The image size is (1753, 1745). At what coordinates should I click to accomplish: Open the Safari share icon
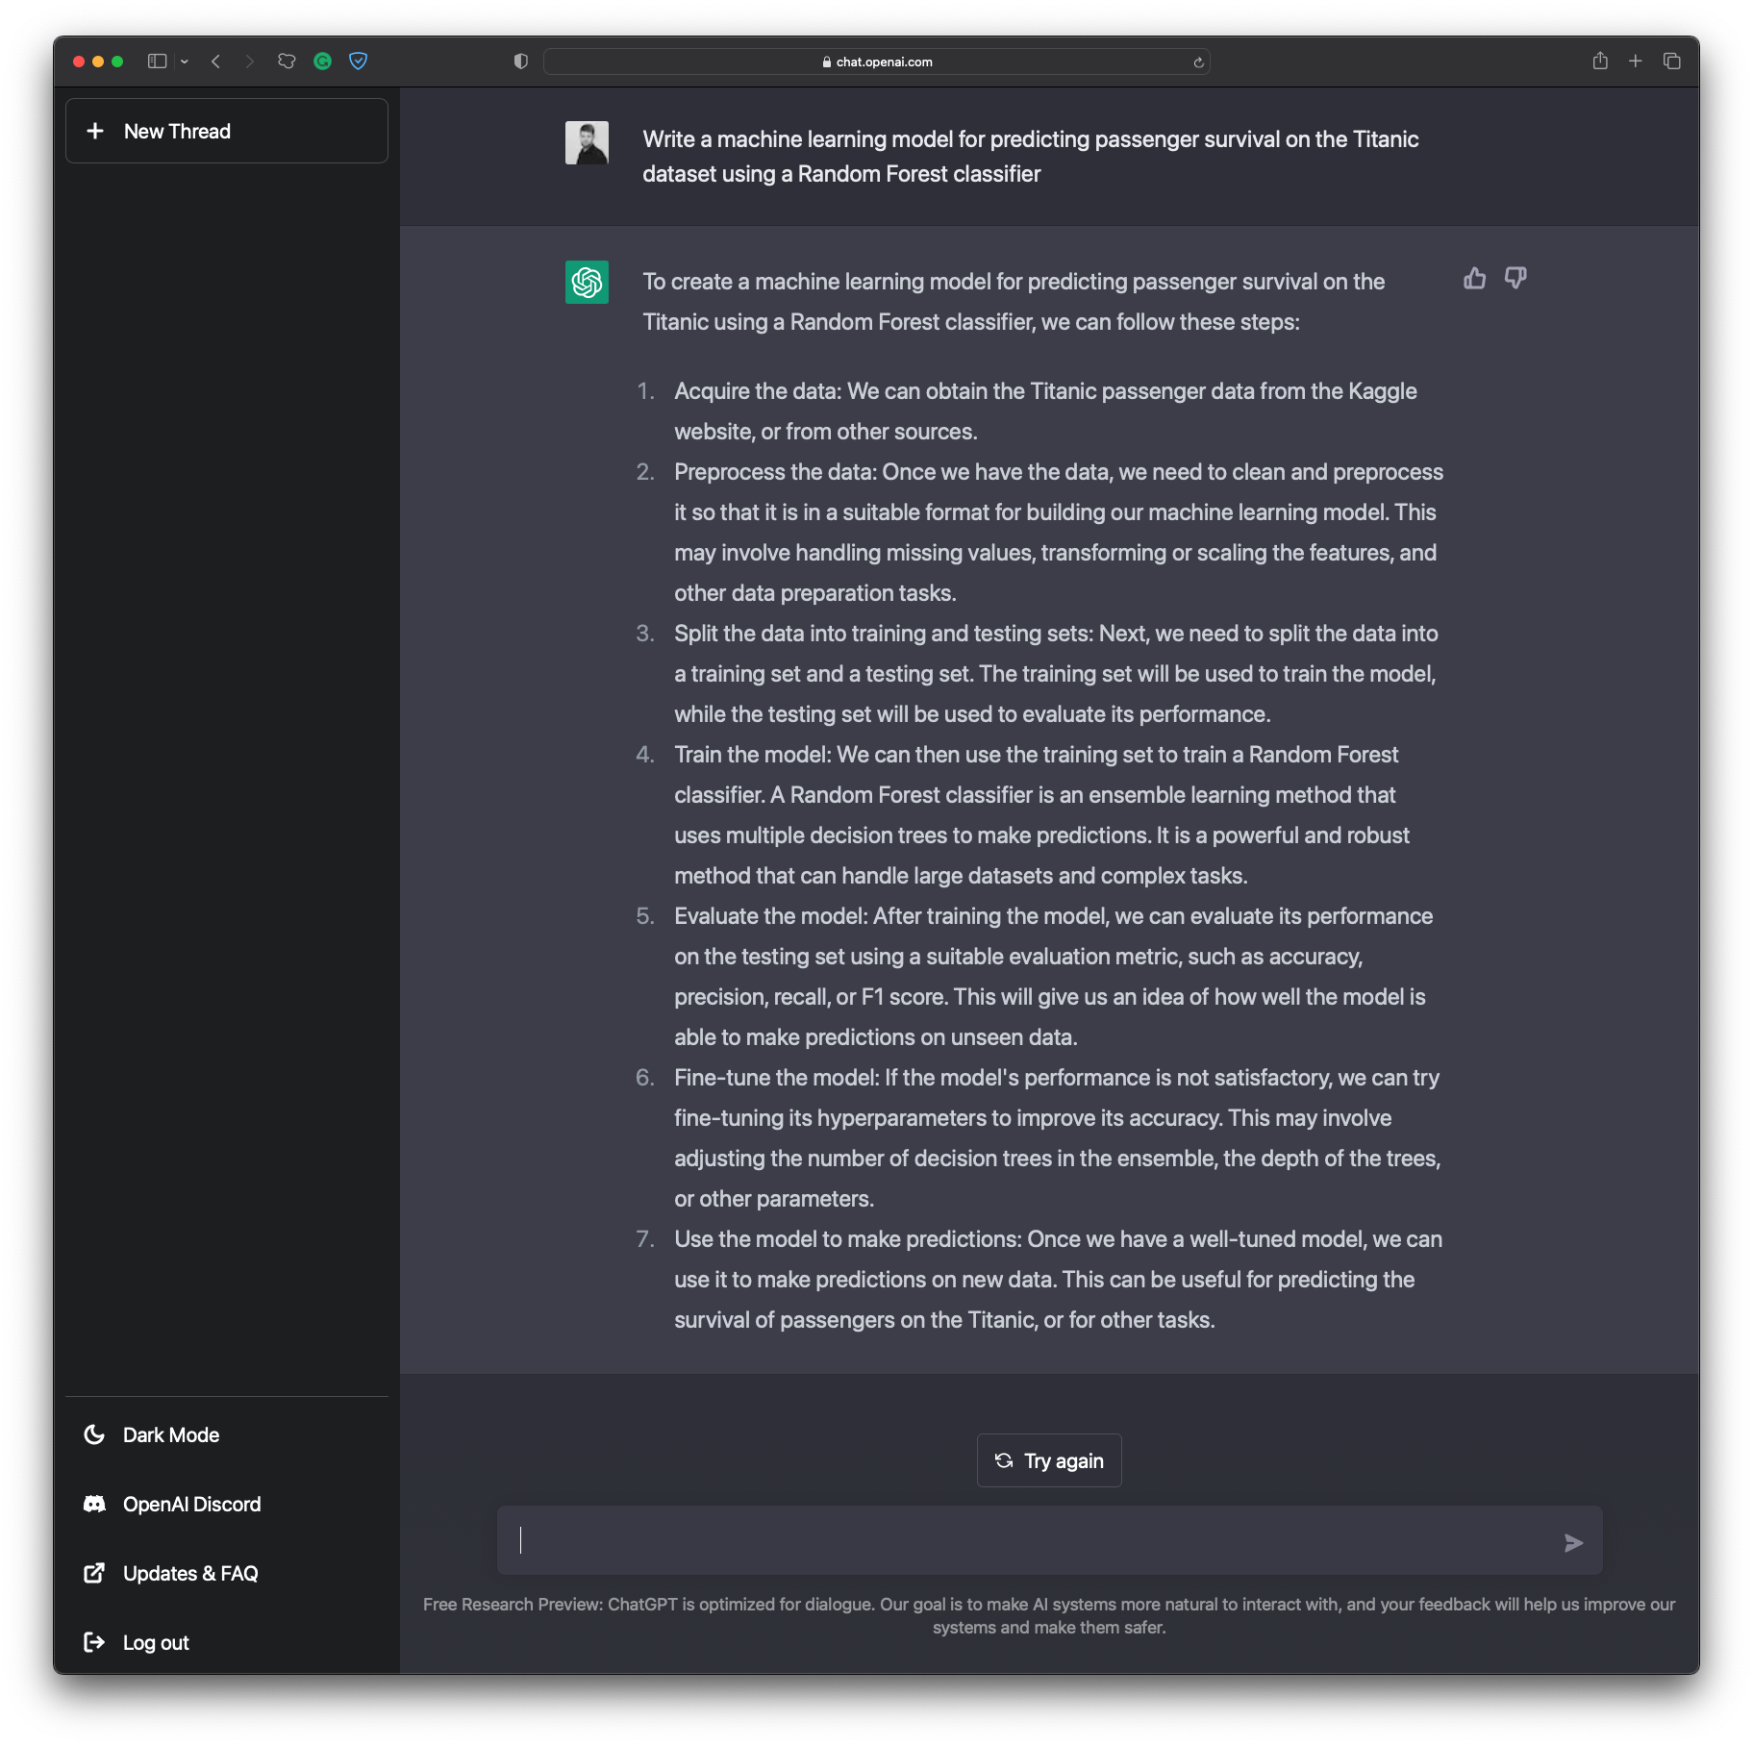[1600, 62]
